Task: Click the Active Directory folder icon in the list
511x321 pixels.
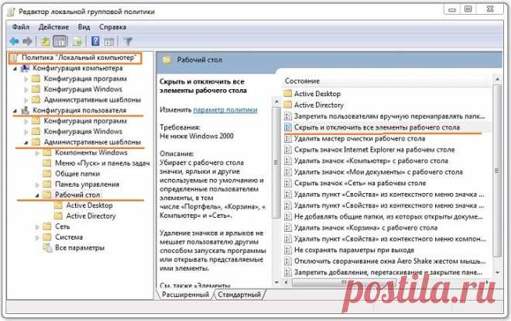Action: coord(287,105)
